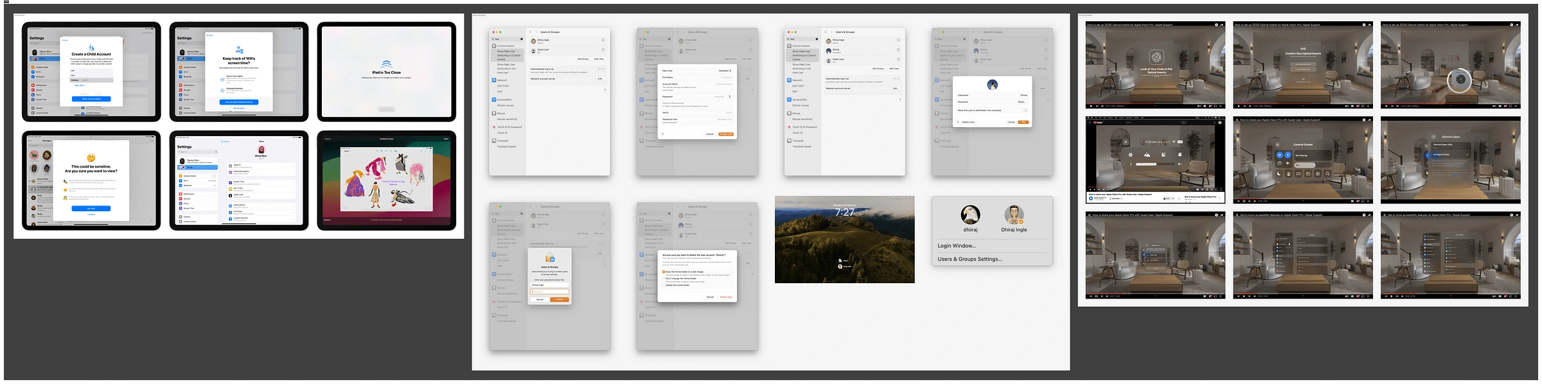Click back chevron in Allowed Apps panel
The height and width of the screenshot is (384, 1542).
[1433, 137]
